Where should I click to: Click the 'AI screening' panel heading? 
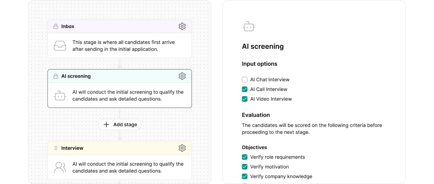263,46
